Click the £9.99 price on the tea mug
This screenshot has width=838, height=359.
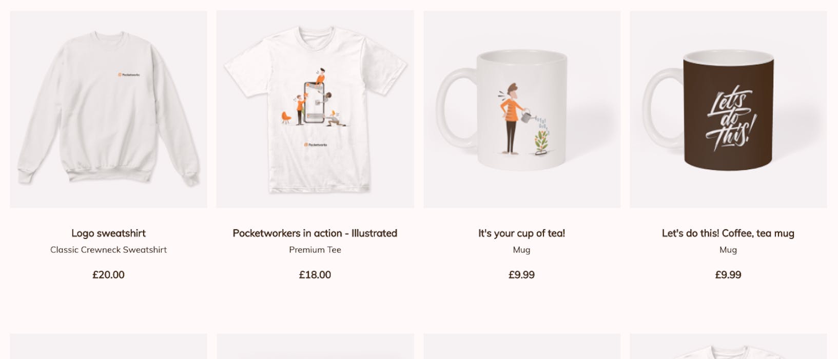pyautogui.click(x=521, y=275)
